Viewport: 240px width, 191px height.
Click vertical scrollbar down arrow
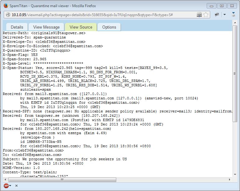235,174
